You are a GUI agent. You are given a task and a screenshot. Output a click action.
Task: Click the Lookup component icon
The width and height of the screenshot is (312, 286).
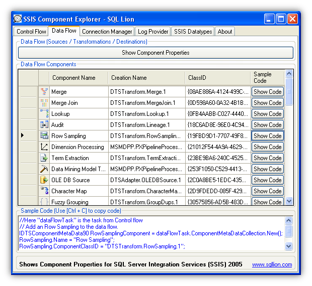(x=44, y=113)
